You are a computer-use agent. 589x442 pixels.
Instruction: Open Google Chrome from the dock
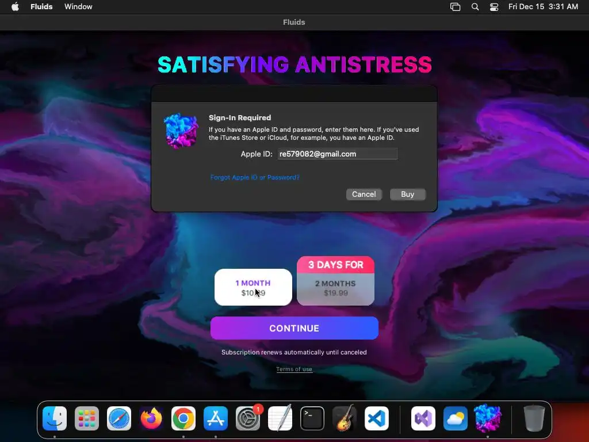[x=183, y=418]
